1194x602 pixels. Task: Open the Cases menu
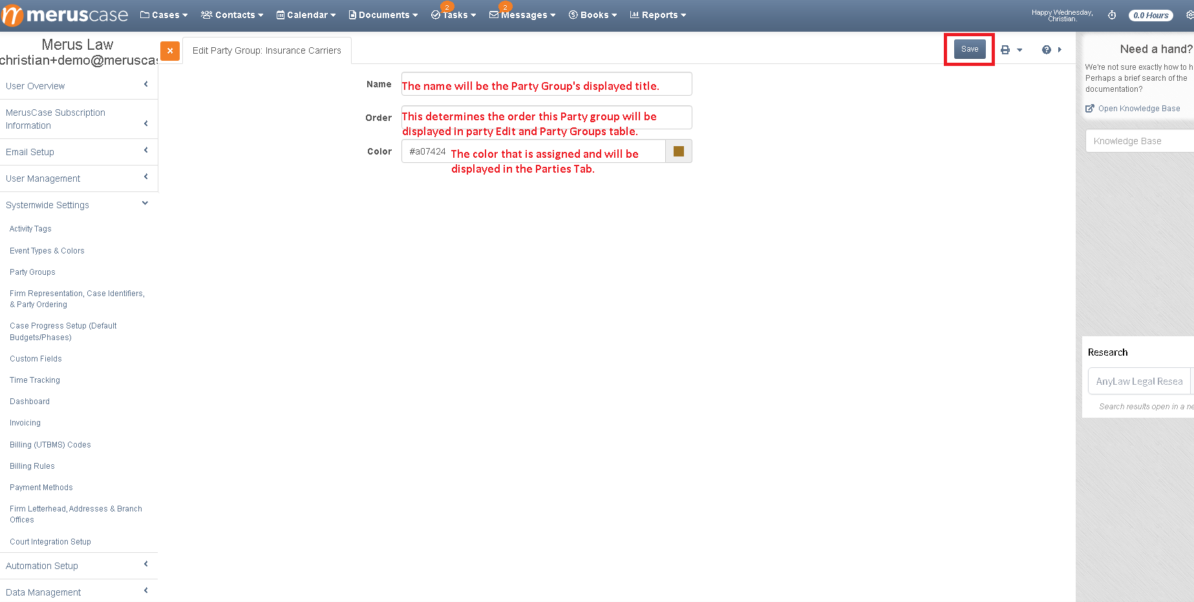point(164,15)
